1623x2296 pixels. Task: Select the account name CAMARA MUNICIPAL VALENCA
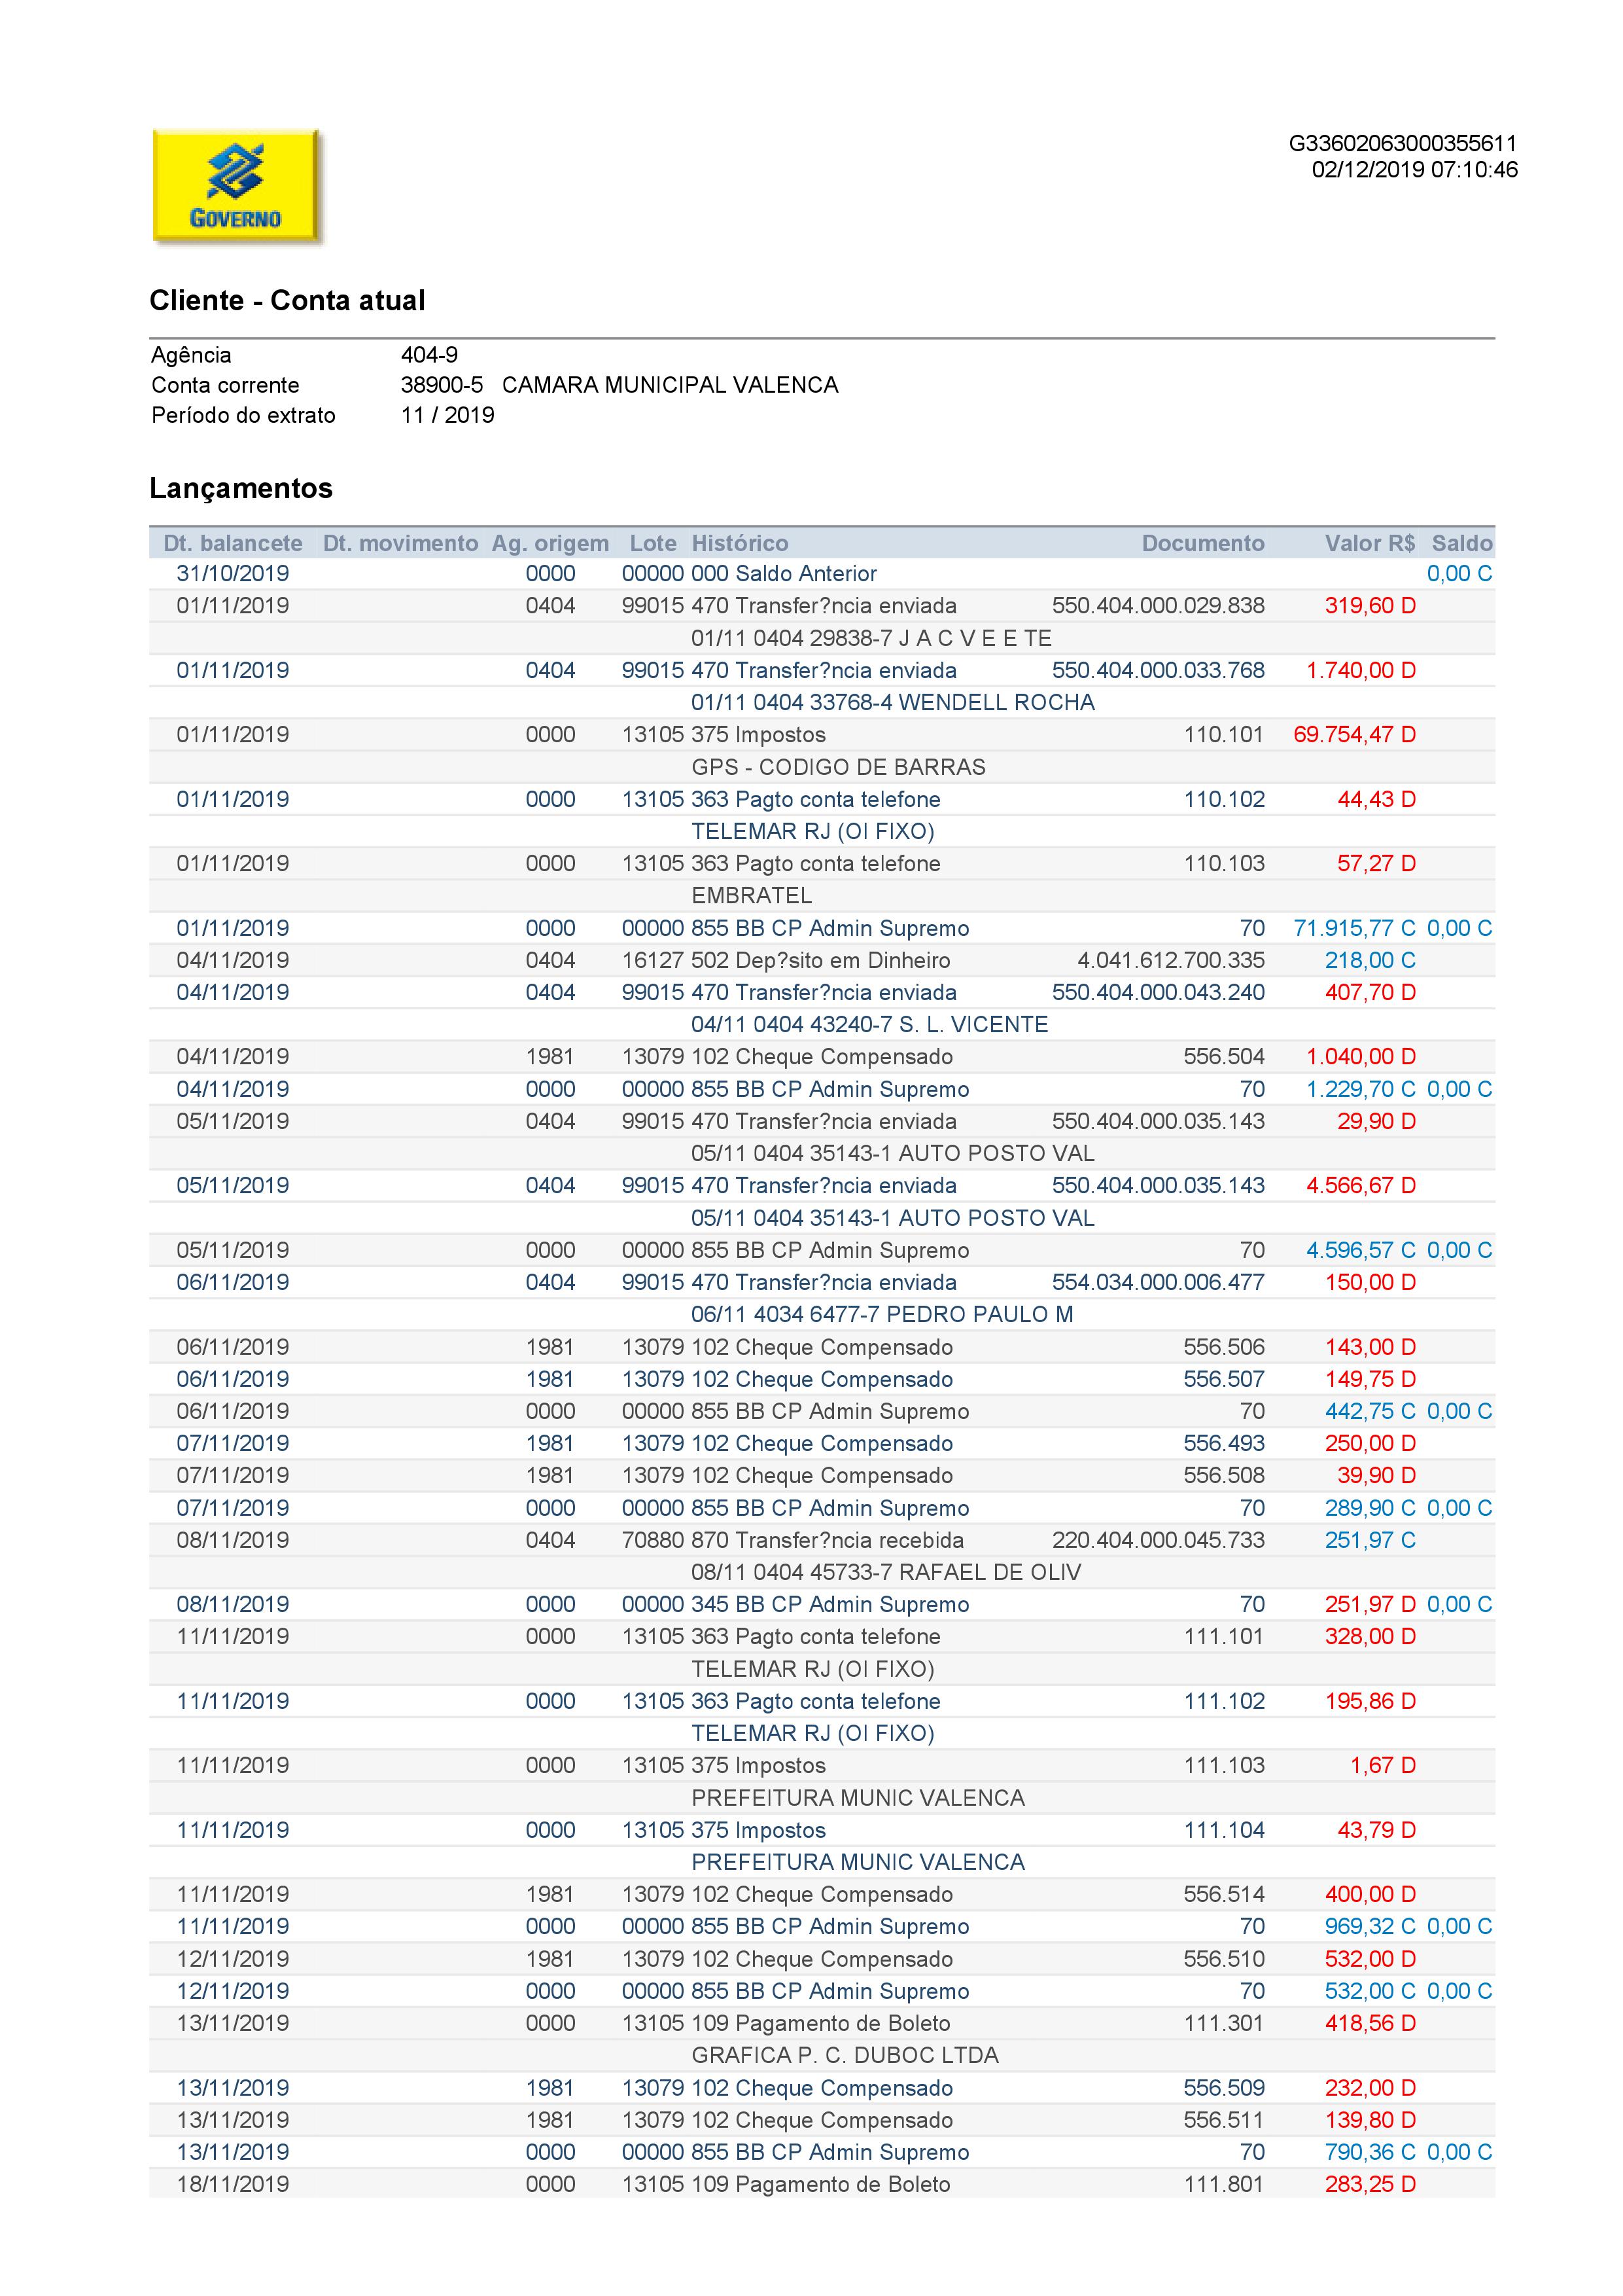pos(670,385)
